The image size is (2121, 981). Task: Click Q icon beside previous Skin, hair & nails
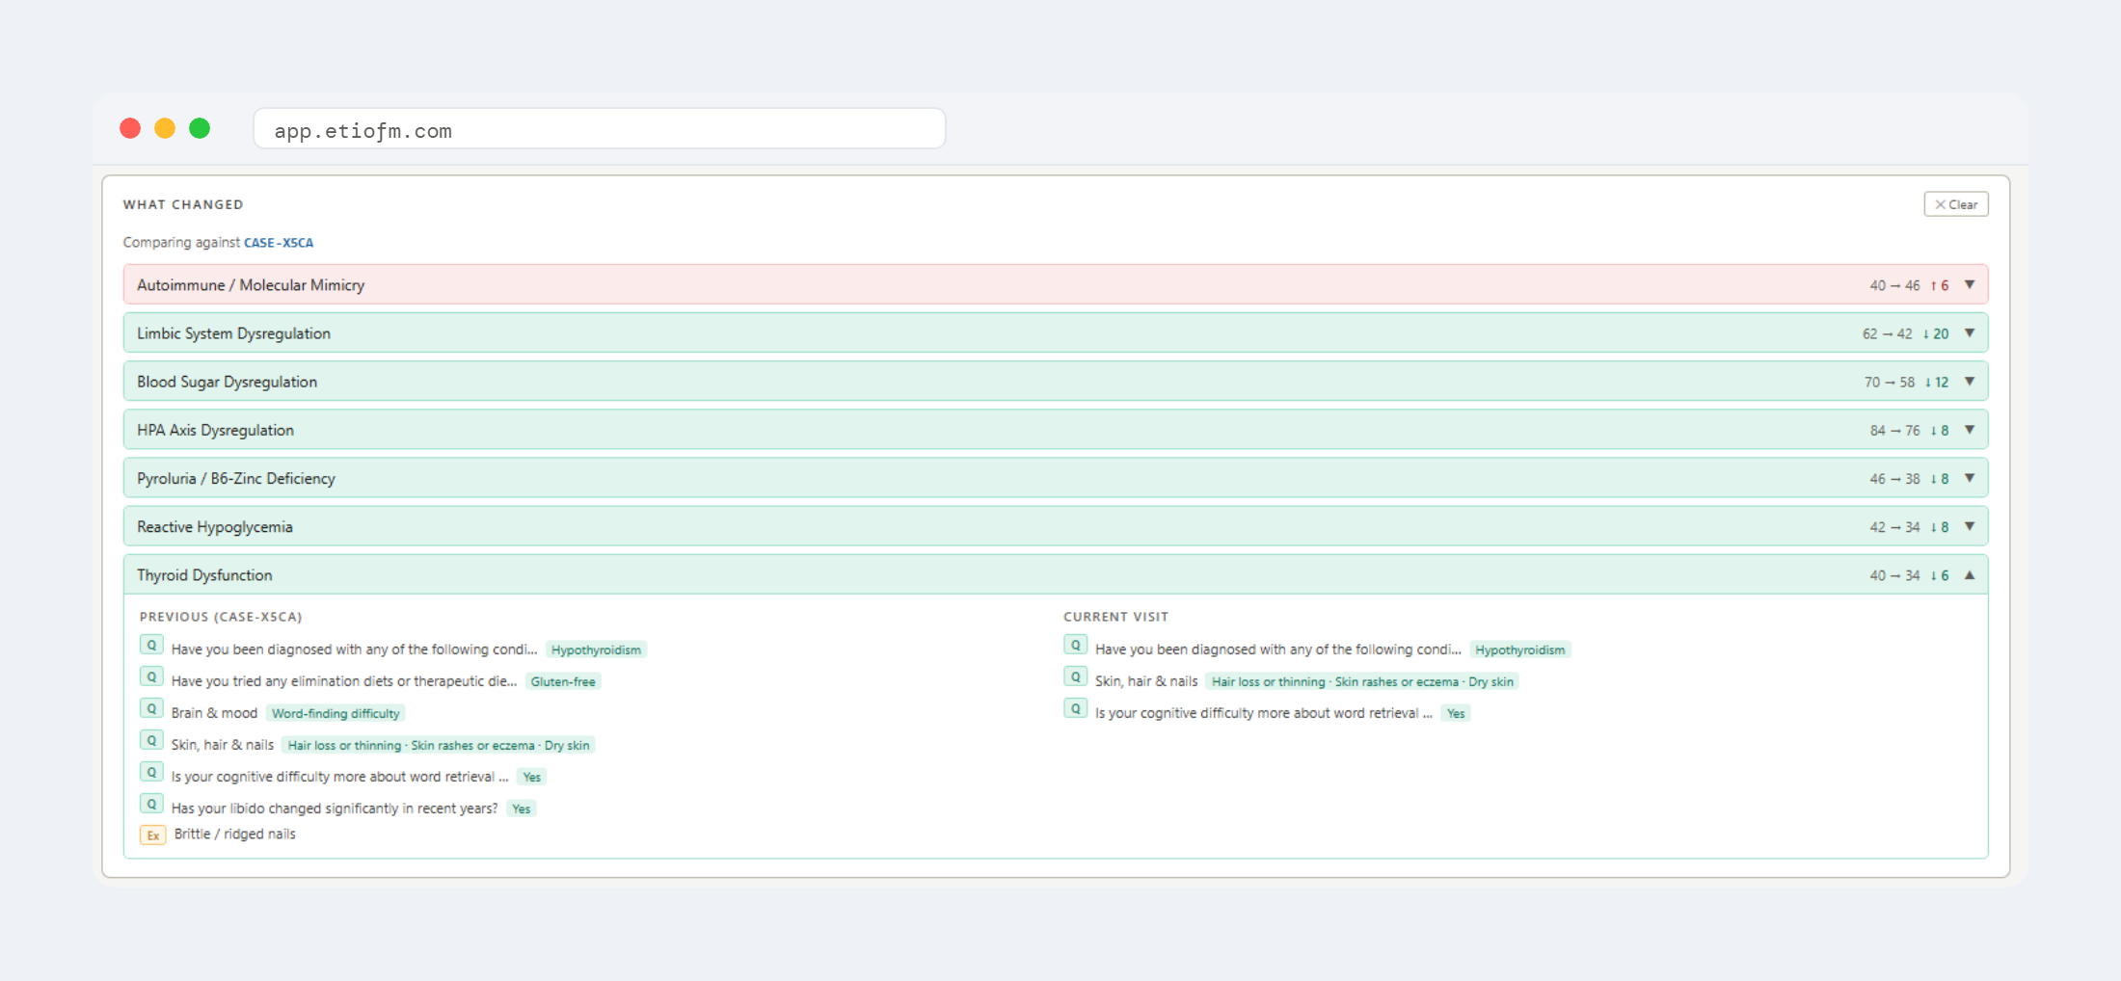pyautogui.click(x=151, y=741)
